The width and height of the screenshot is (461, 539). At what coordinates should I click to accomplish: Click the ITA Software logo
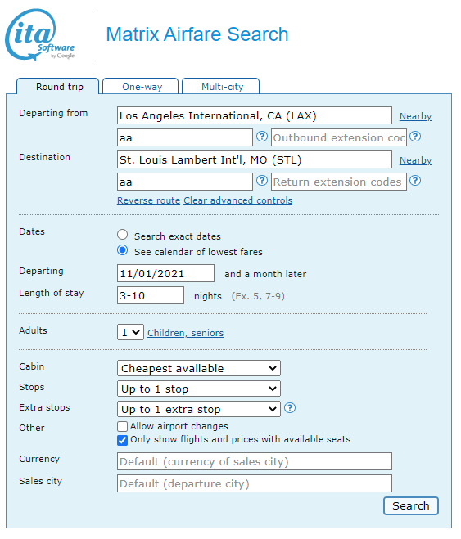click(x=40, y=34)
